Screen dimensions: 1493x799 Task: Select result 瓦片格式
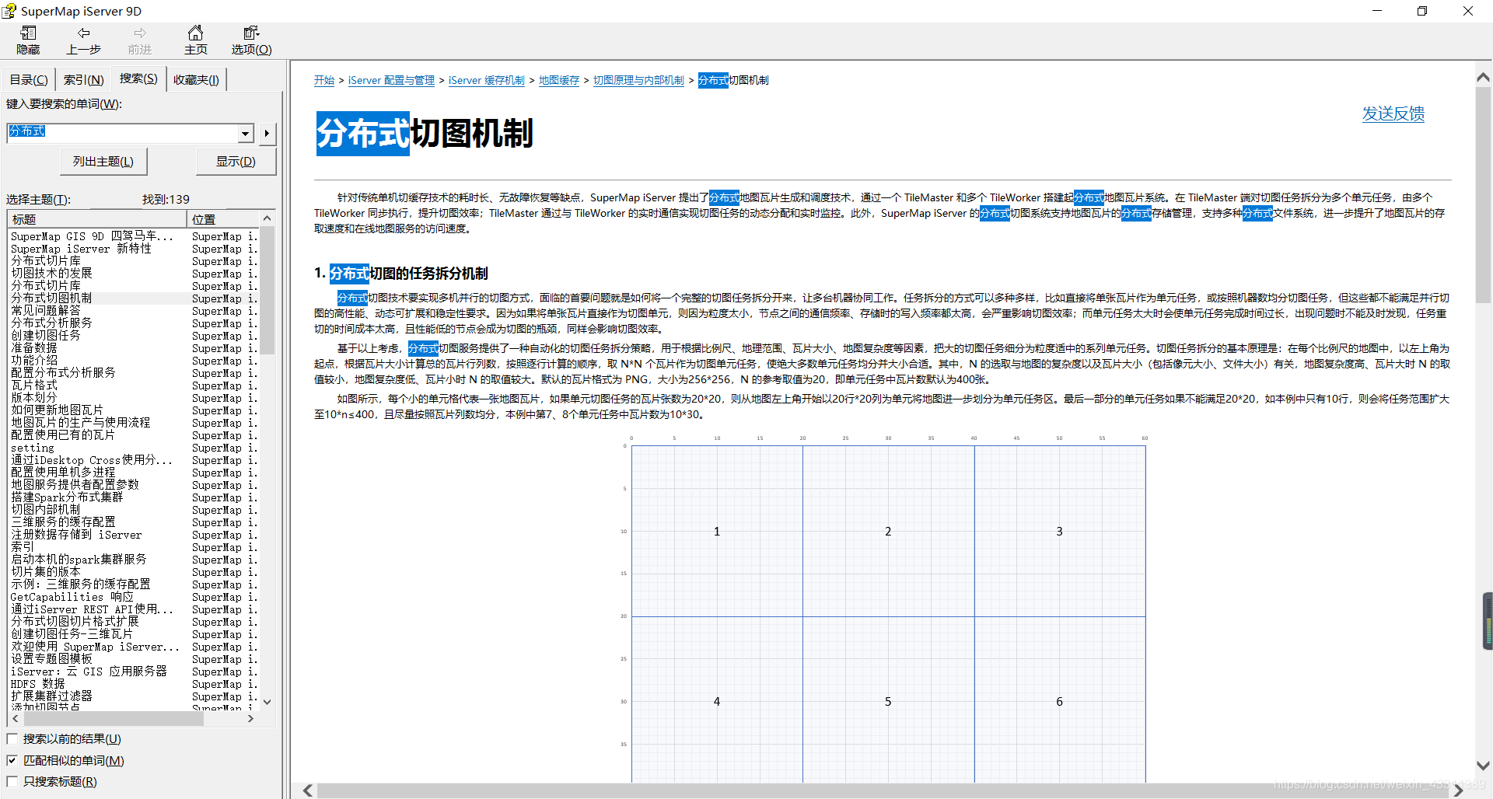[x=34, y=386]
